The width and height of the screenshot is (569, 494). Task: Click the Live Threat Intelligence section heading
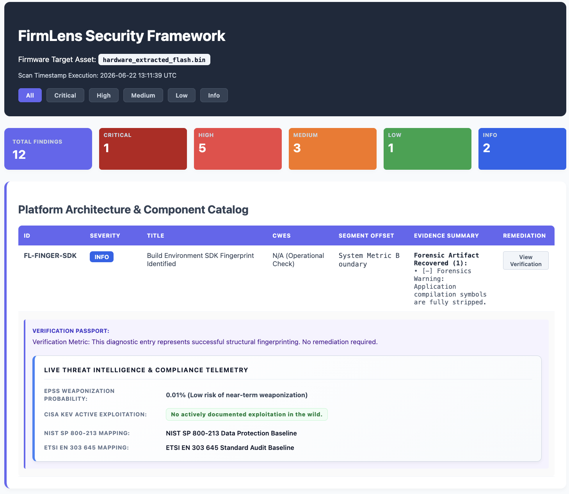(146, 370)
